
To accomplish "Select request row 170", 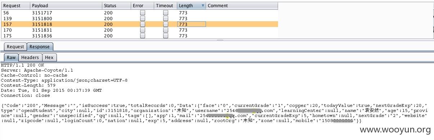I will click(x=140, y=30).
